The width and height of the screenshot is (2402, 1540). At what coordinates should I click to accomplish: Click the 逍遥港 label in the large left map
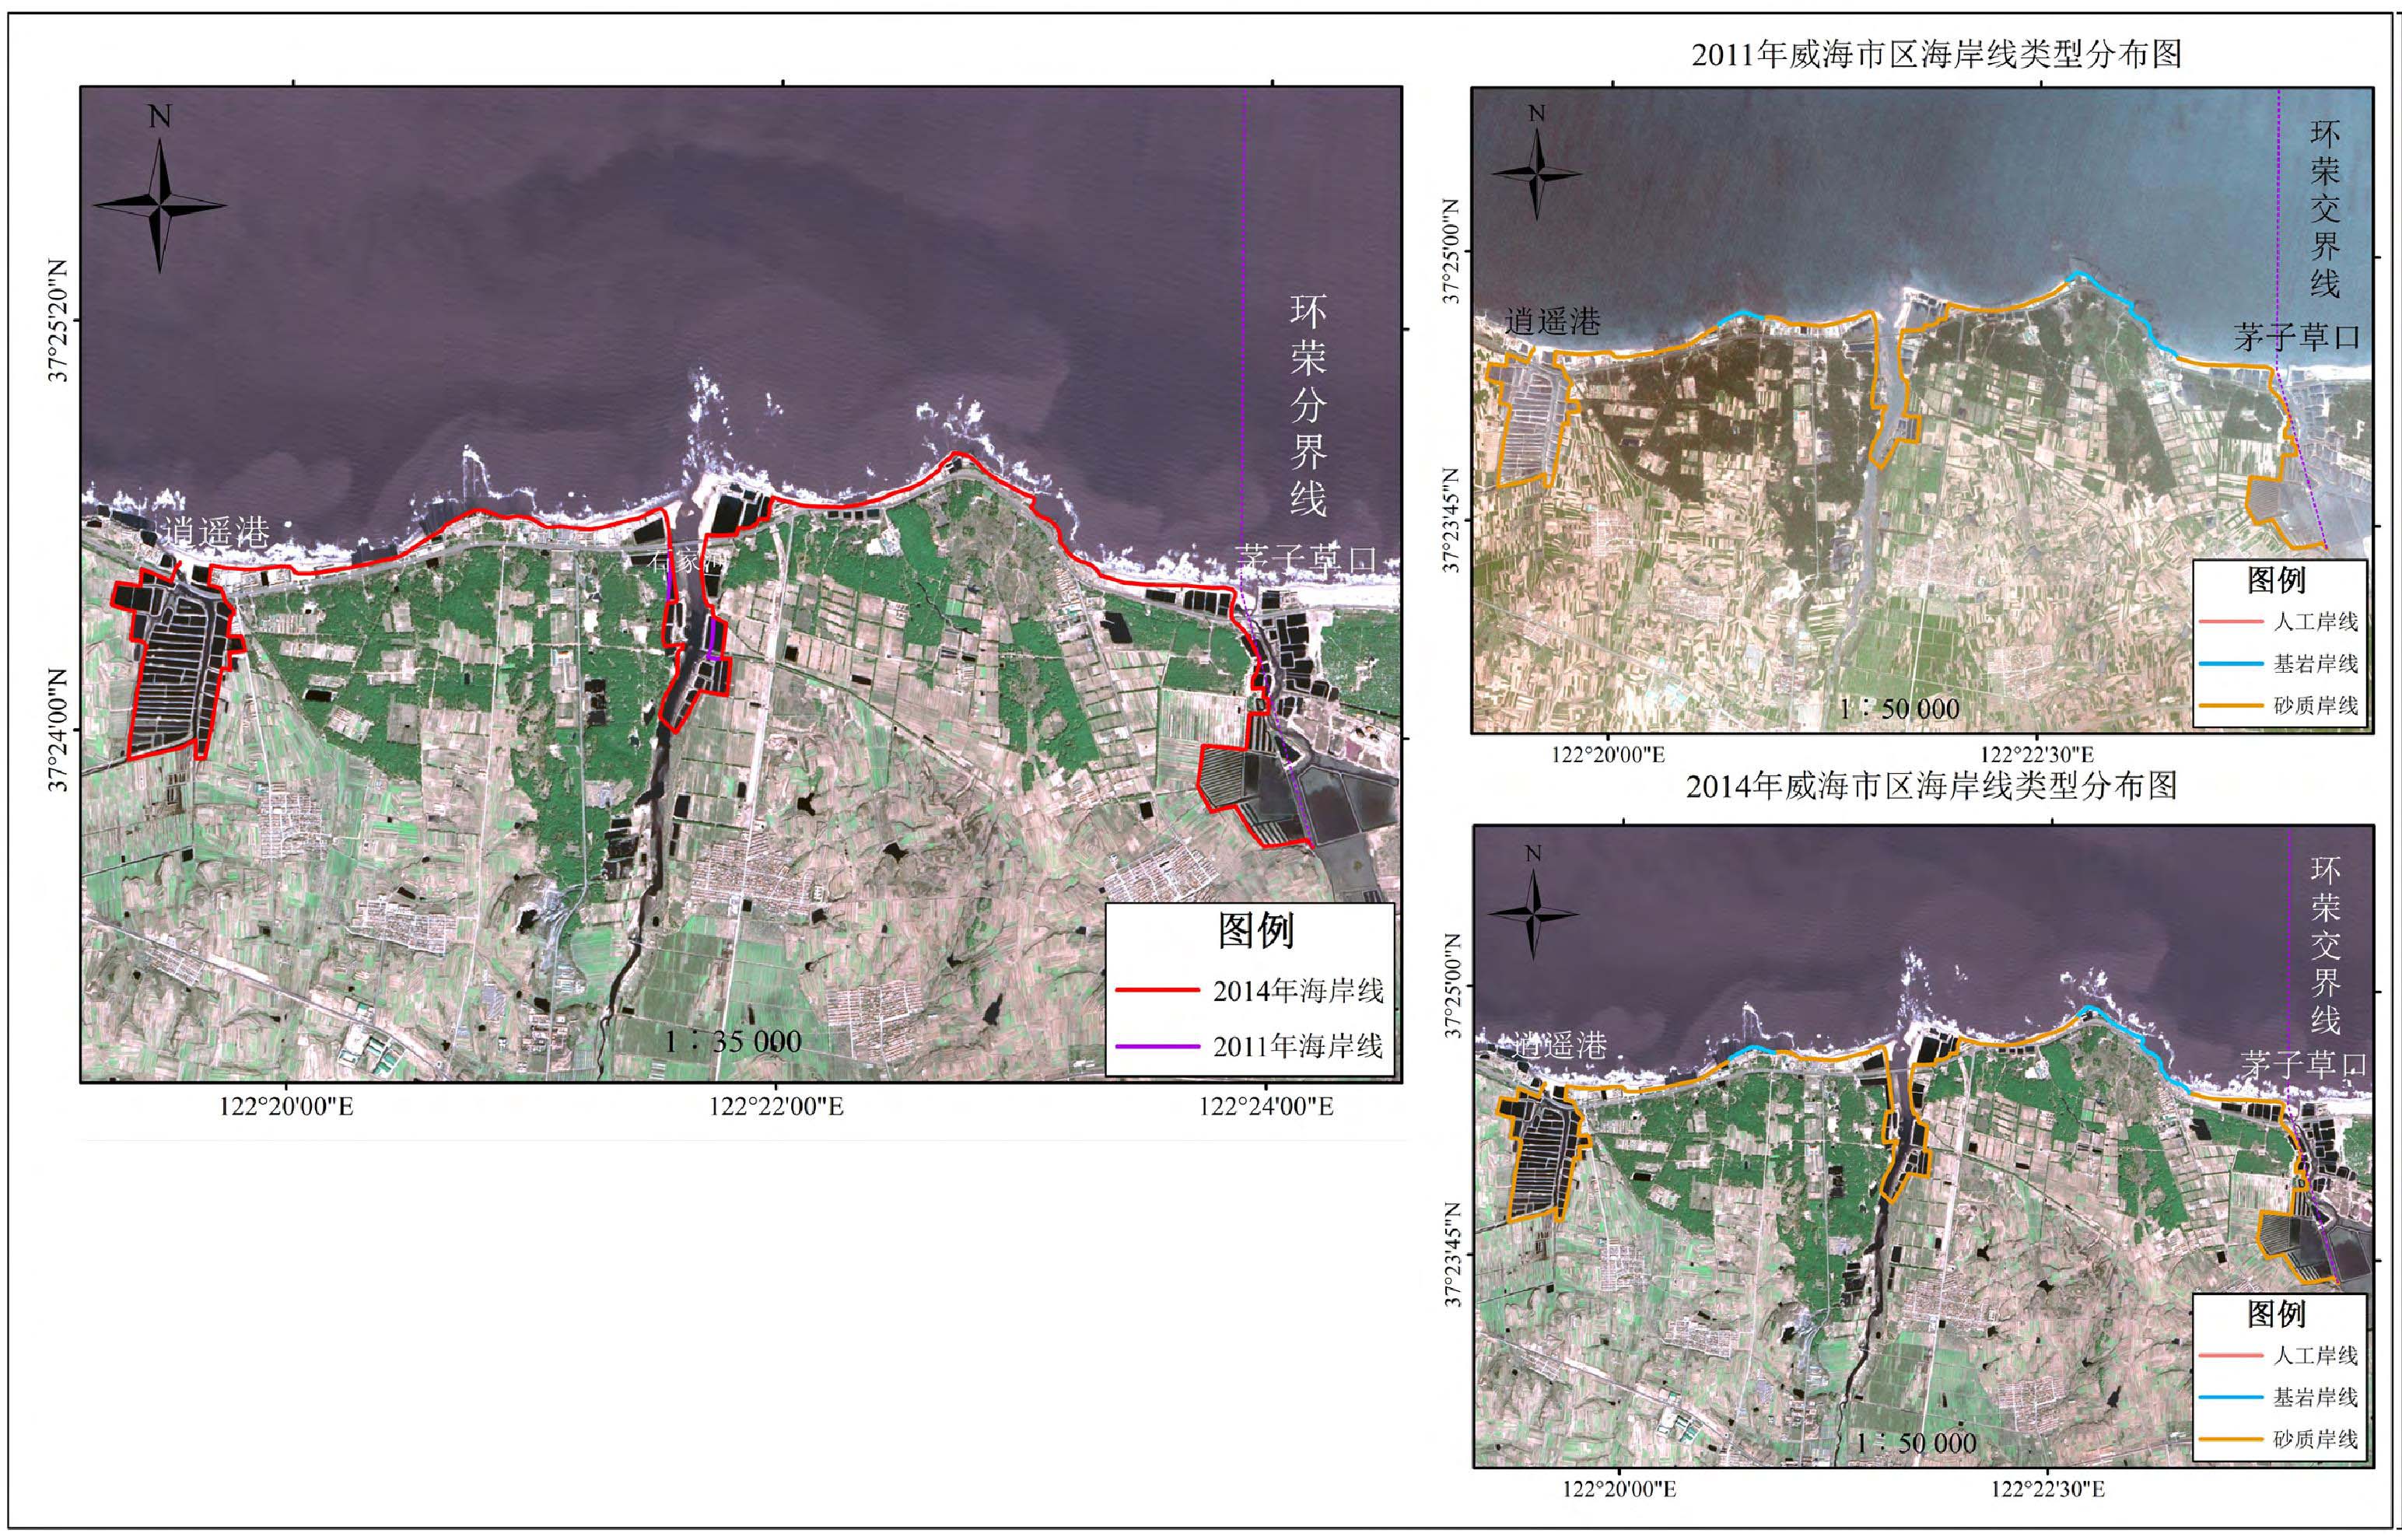(217, 532)
